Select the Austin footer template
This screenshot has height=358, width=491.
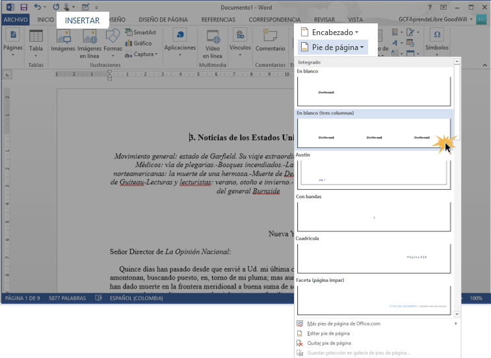coord(374,174)
